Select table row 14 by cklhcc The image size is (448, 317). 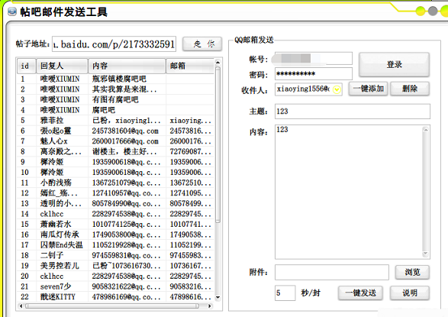coord(115,214)
